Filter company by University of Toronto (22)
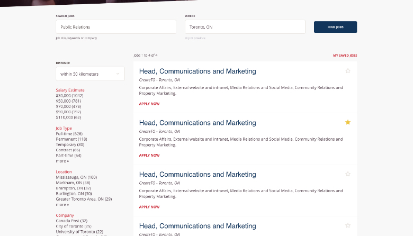This screenshot has width=413, height=236. coord(79,232)
